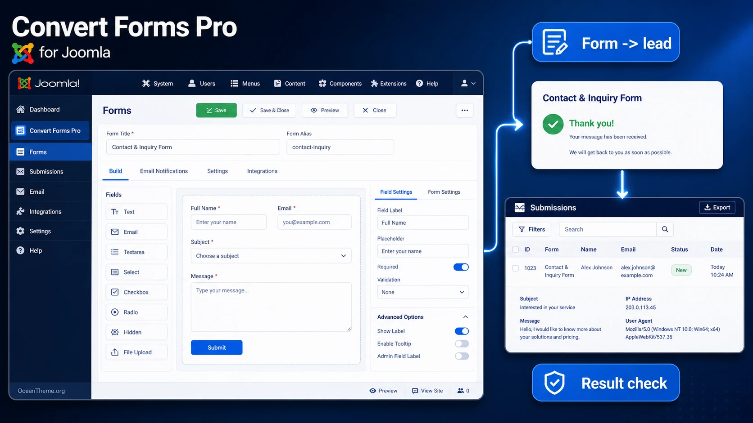The image size is (753, 423).
Task: Open the user account dropdown
Action: tap(468, 84)
